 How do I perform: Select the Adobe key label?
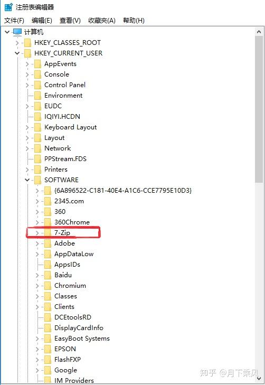coord(64,243)
